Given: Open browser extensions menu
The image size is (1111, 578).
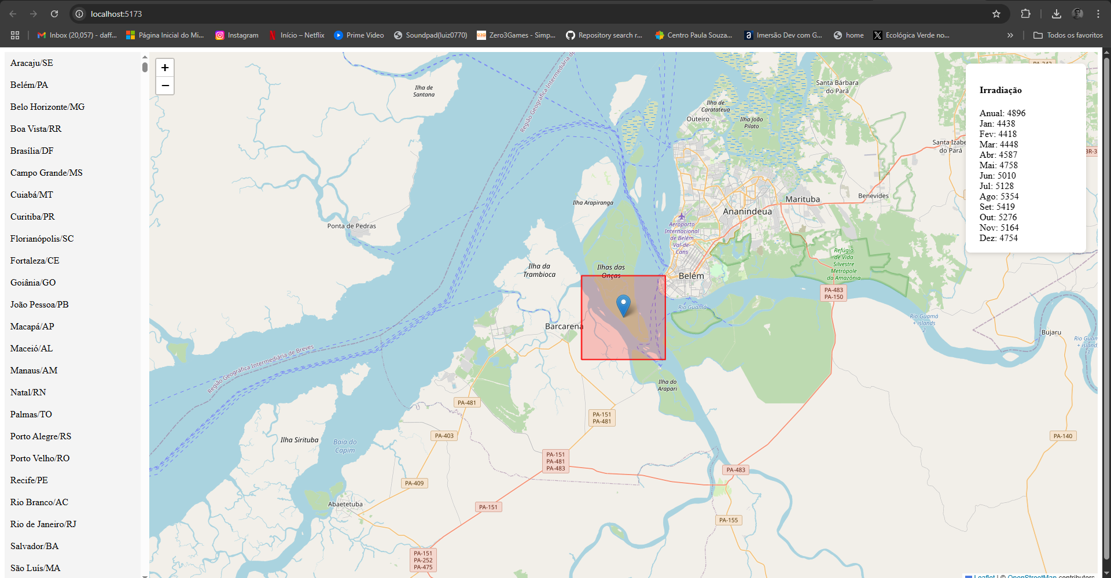Looking at the screenshot, I should coord(1025,14).
